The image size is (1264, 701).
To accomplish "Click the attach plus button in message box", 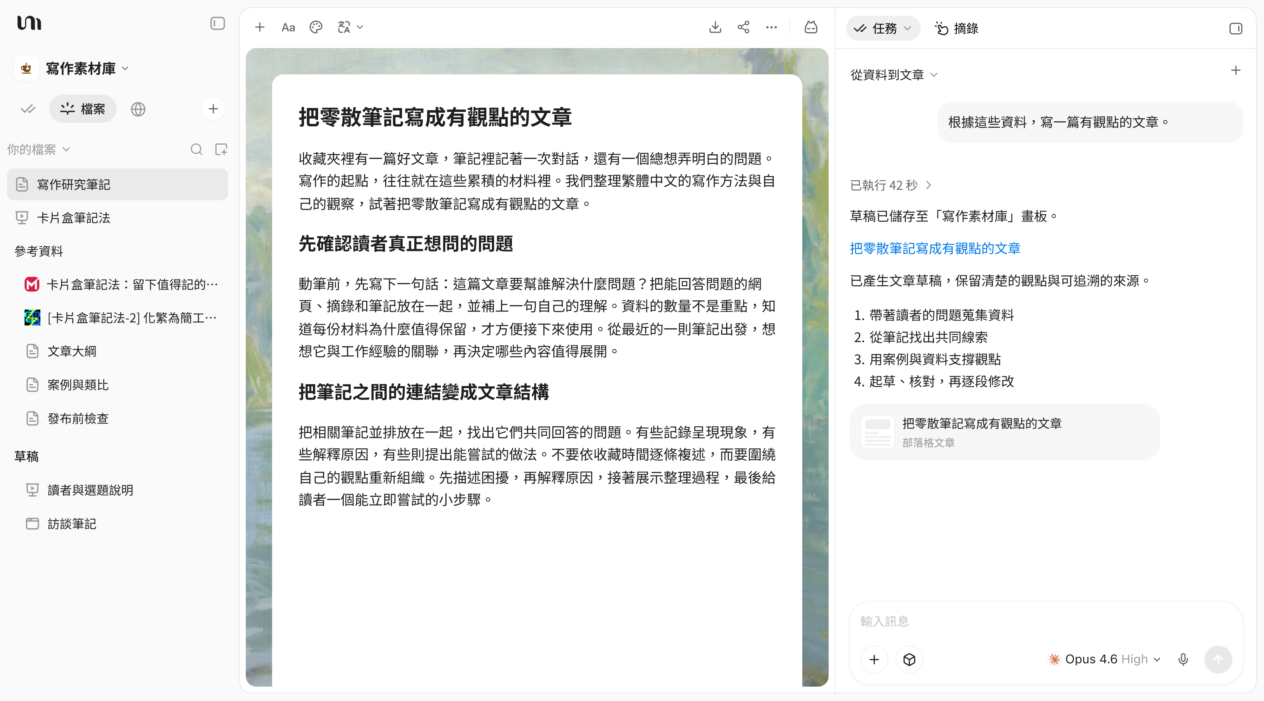I will (874, 660).
